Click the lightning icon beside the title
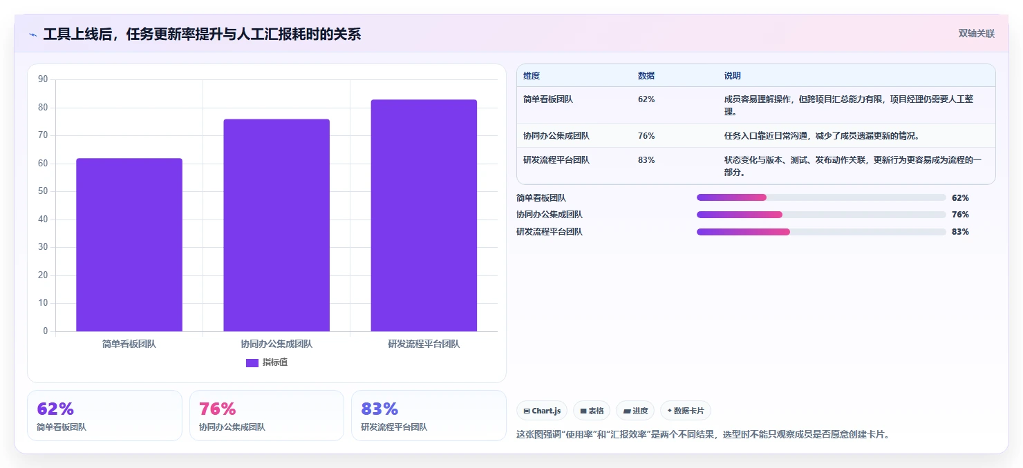Screen dimensions: 1023x468 32,35
